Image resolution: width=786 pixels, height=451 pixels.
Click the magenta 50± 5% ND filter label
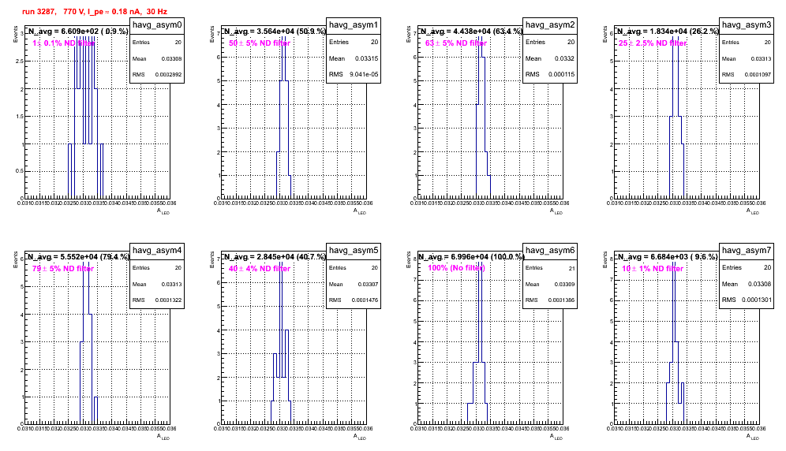click(260, 43)
